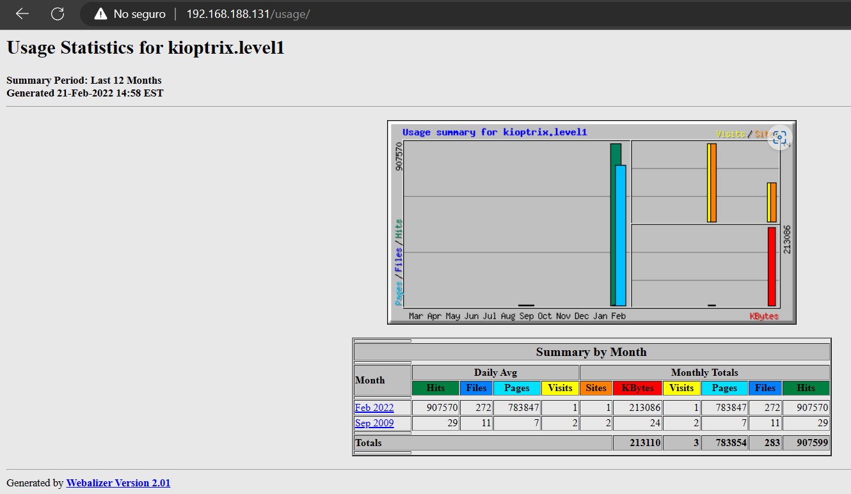Screen dimensions: 851x494
Task: Click cyan Pages header under Daily Avg
Action: [516, 388]
